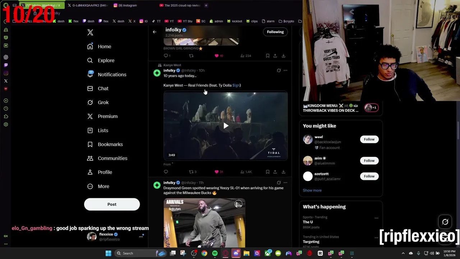Open the Draymond Green arrivals image

click(204, 223)
